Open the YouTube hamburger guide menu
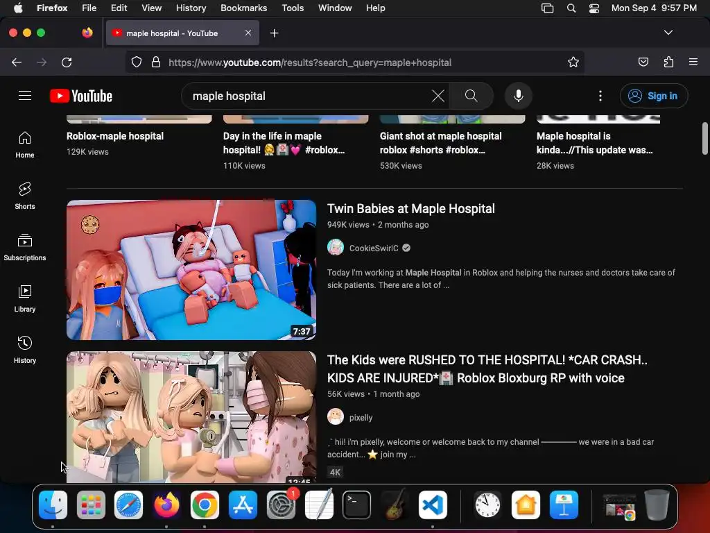The height and width of the screenshot is (533, 710). [x=25, y=96]
